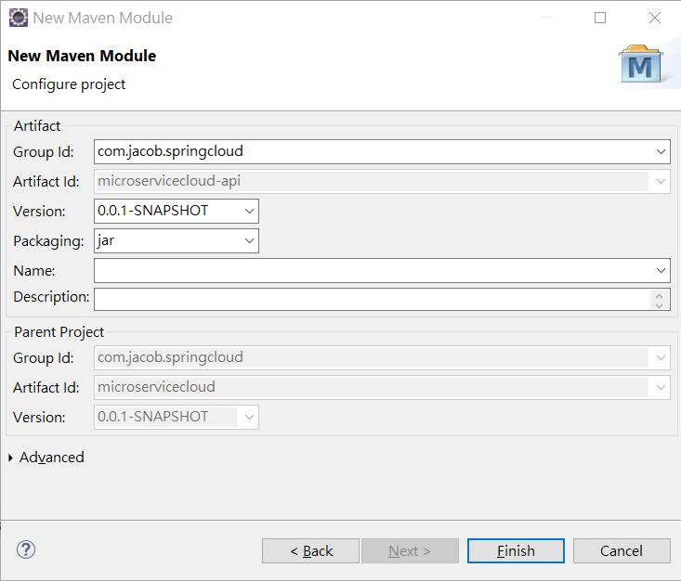
Task: Click the disabled Next button
Action: click(410, 551)
